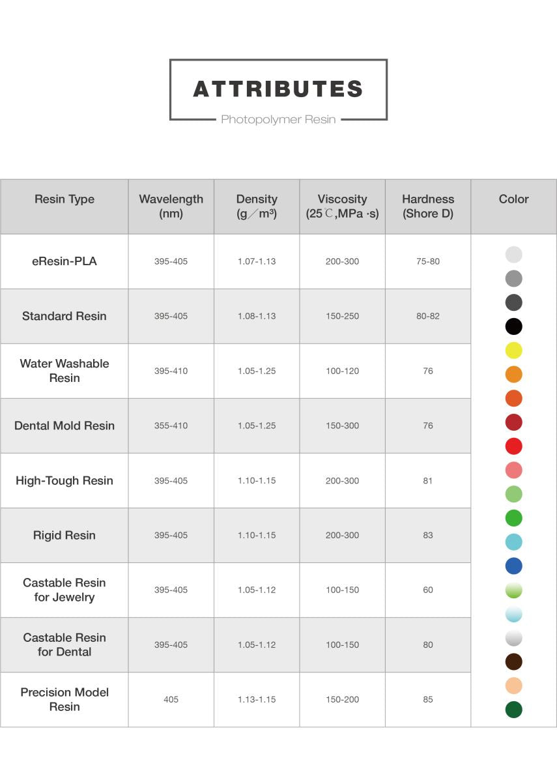Click the Resin Type column header
Image resolution: width=557 pixels, height=782 pixels.
pos(64,199)
